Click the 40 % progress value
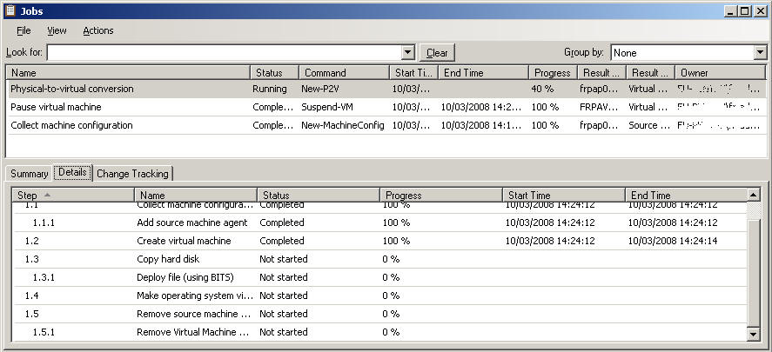The image size is (772, 352). 541,89
